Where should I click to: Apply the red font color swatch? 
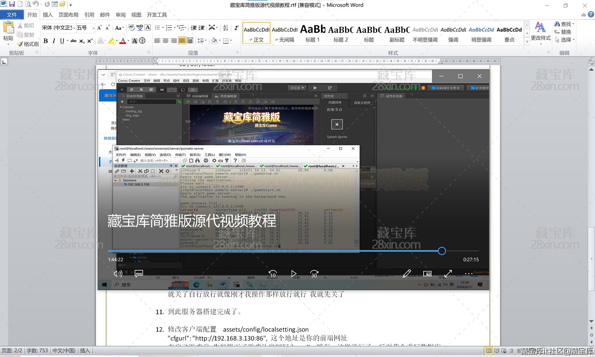pos(123,41)
